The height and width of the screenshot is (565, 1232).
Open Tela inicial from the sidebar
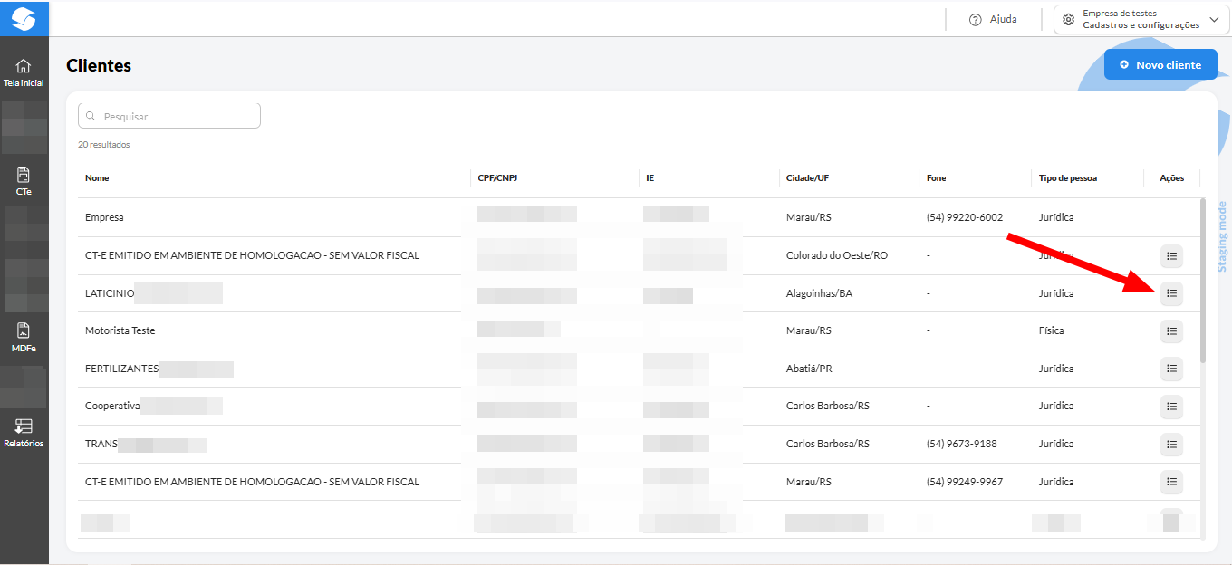pos(24,72)
